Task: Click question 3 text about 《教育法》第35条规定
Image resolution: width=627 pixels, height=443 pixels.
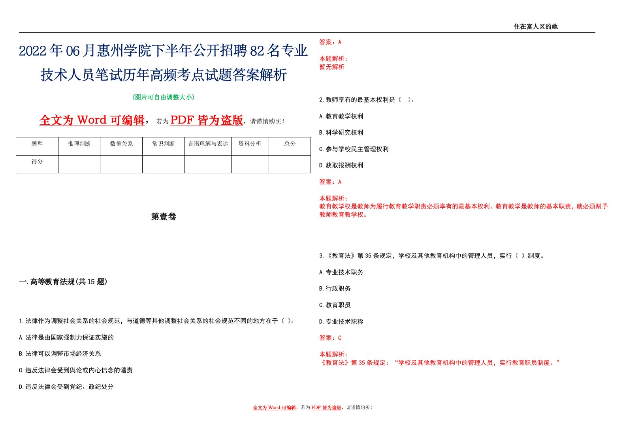Action: tap(433, 256)
